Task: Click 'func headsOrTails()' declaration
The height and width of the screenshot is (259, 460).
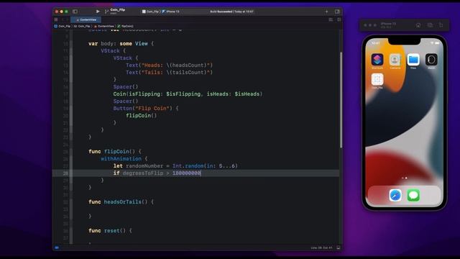Action: click(121, 201)
